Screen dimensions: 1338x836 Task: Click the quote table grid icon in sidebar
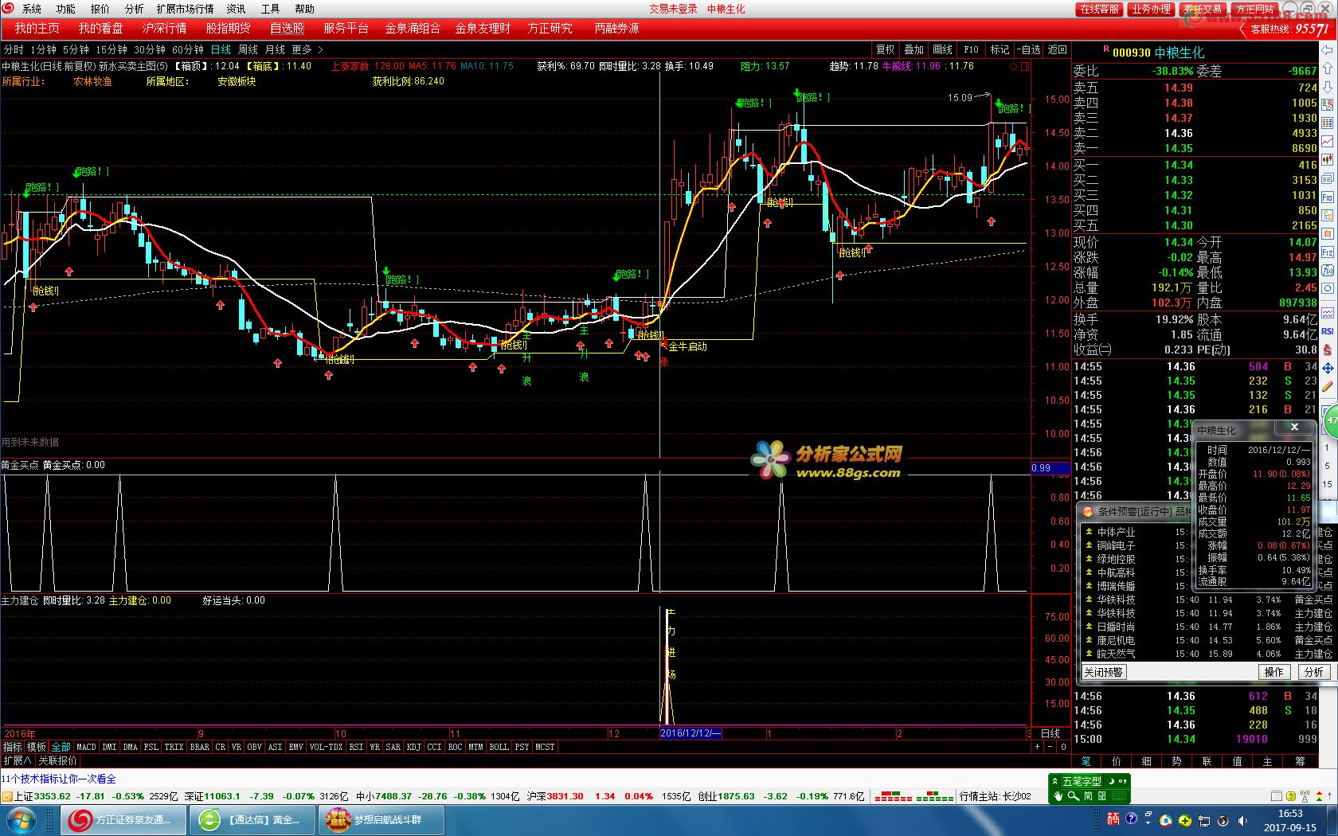(x=1327, y=122)
